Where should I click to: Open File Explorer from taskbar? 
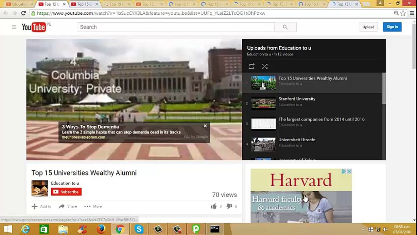coord(63,229)
